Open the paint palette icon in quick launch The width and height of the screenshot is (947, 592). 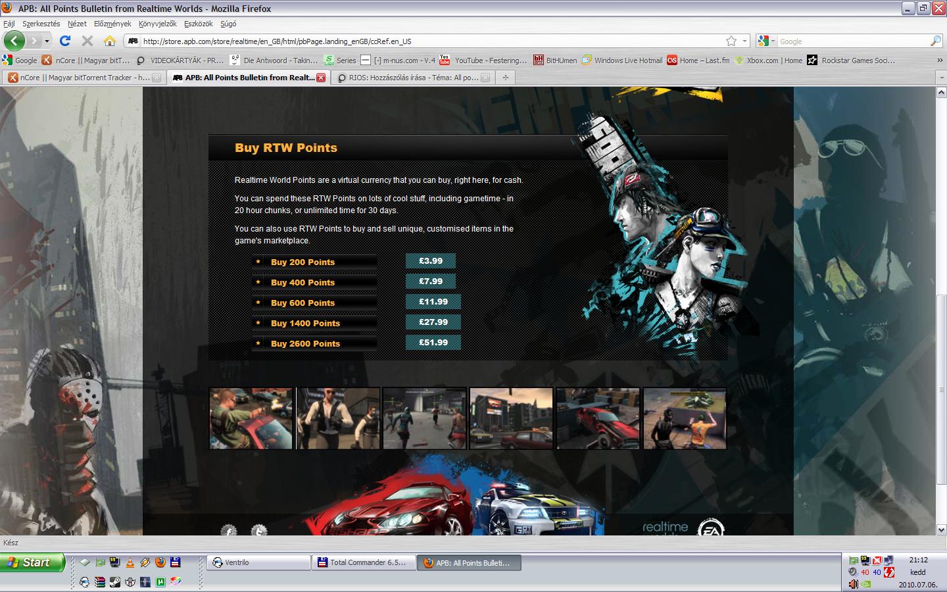point(175,581)
